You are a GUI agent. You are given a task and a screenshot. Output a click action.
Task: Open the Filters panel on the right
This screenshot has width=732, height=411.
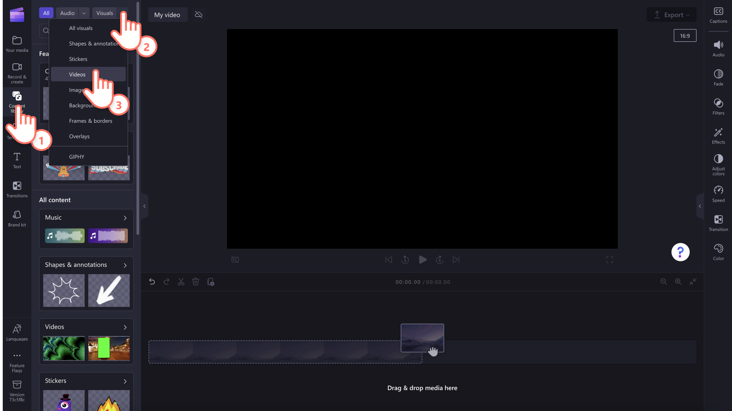(x=718, y=106)
